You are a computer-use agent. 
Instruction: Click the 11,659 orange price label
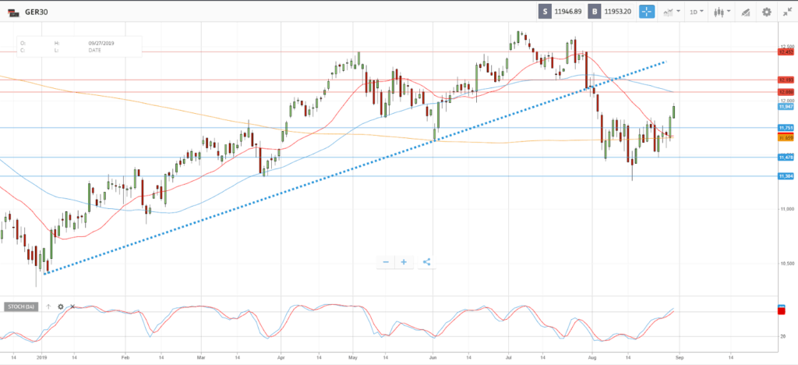click(x=786, y=137)
